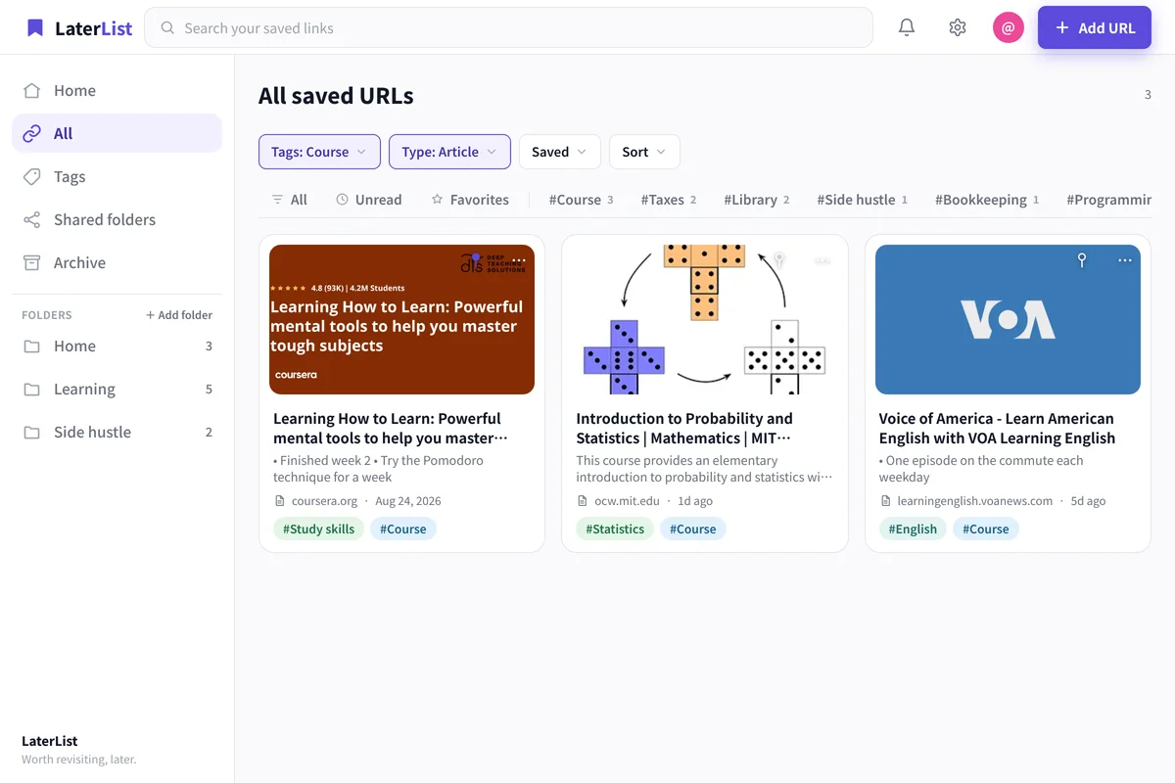Click #Course chip on the VOA card
The height and width of the screenshot is (783, 1175).
985,529
